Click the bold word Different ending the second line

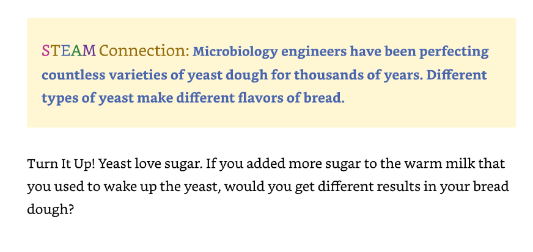point(457,75)
